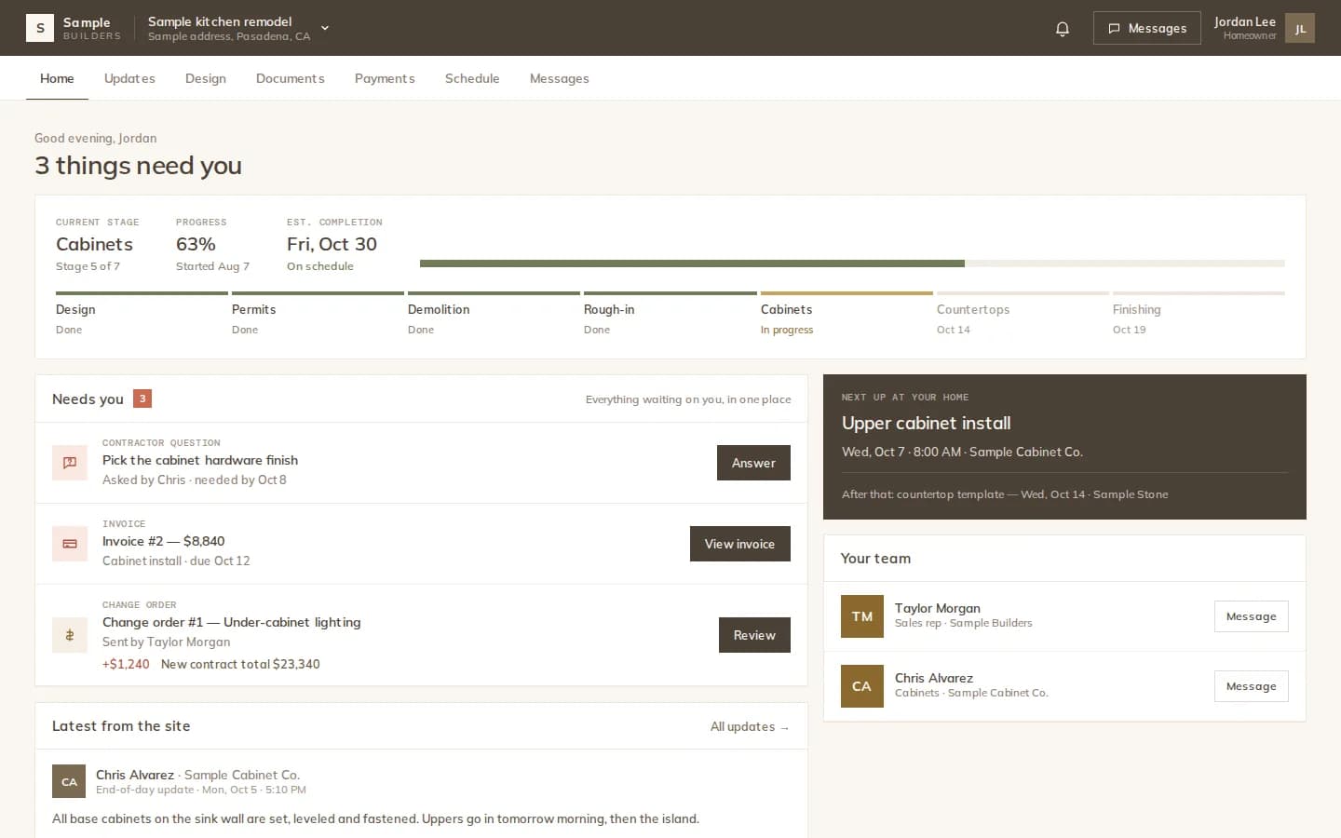Click 'New contract total $23,340' text

[240, 664]
